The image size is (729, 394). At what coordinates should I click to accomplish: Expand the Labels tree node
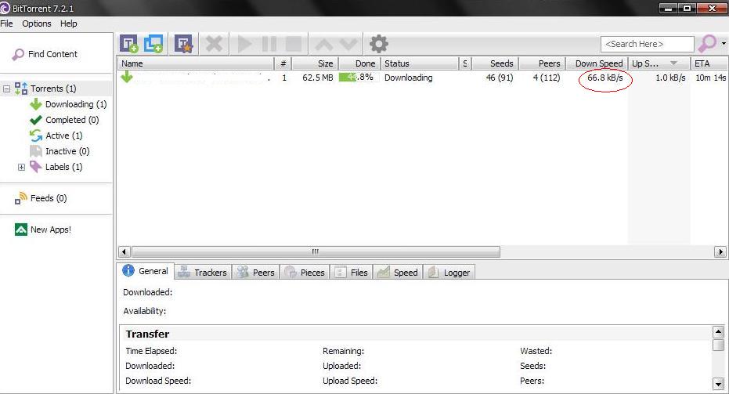[21, 167]
